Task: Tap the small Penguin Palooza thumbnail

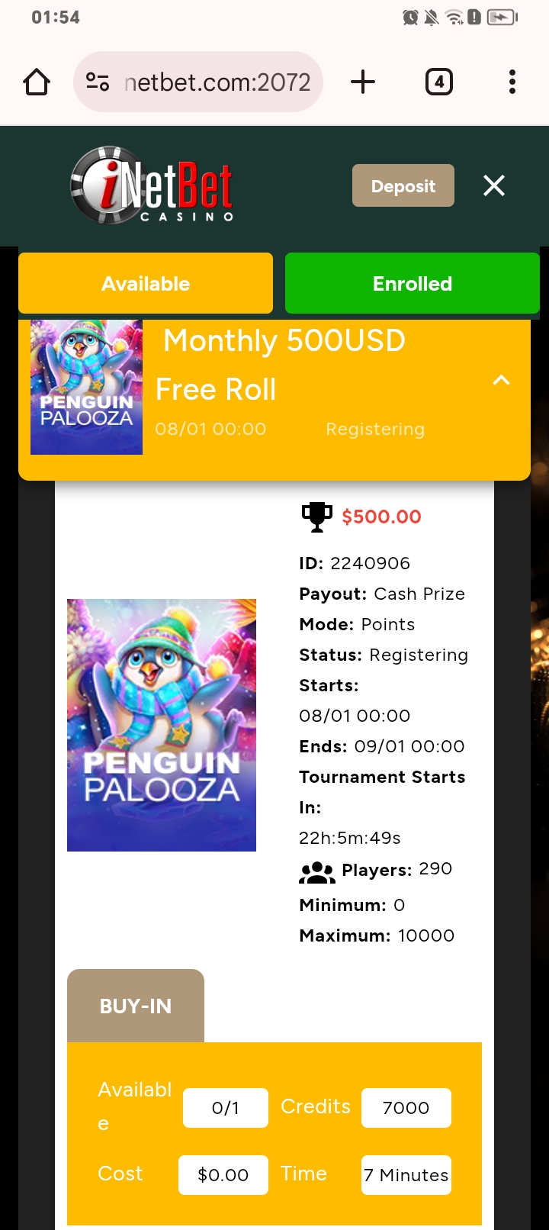Action: tap(86, 388)
